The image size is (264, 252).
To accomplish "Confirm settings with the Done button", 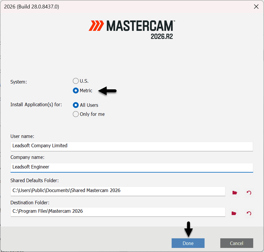I will pos(188,243).
